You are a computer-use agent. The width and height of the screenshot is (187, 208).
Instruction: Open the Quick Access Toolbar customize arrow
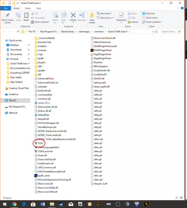tap(17, 3)
